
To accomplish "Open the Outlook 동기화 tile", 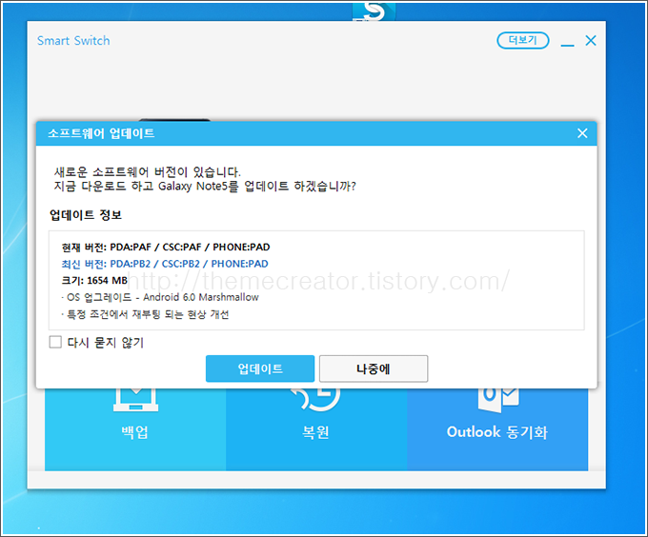I will (x=497, y=429).
